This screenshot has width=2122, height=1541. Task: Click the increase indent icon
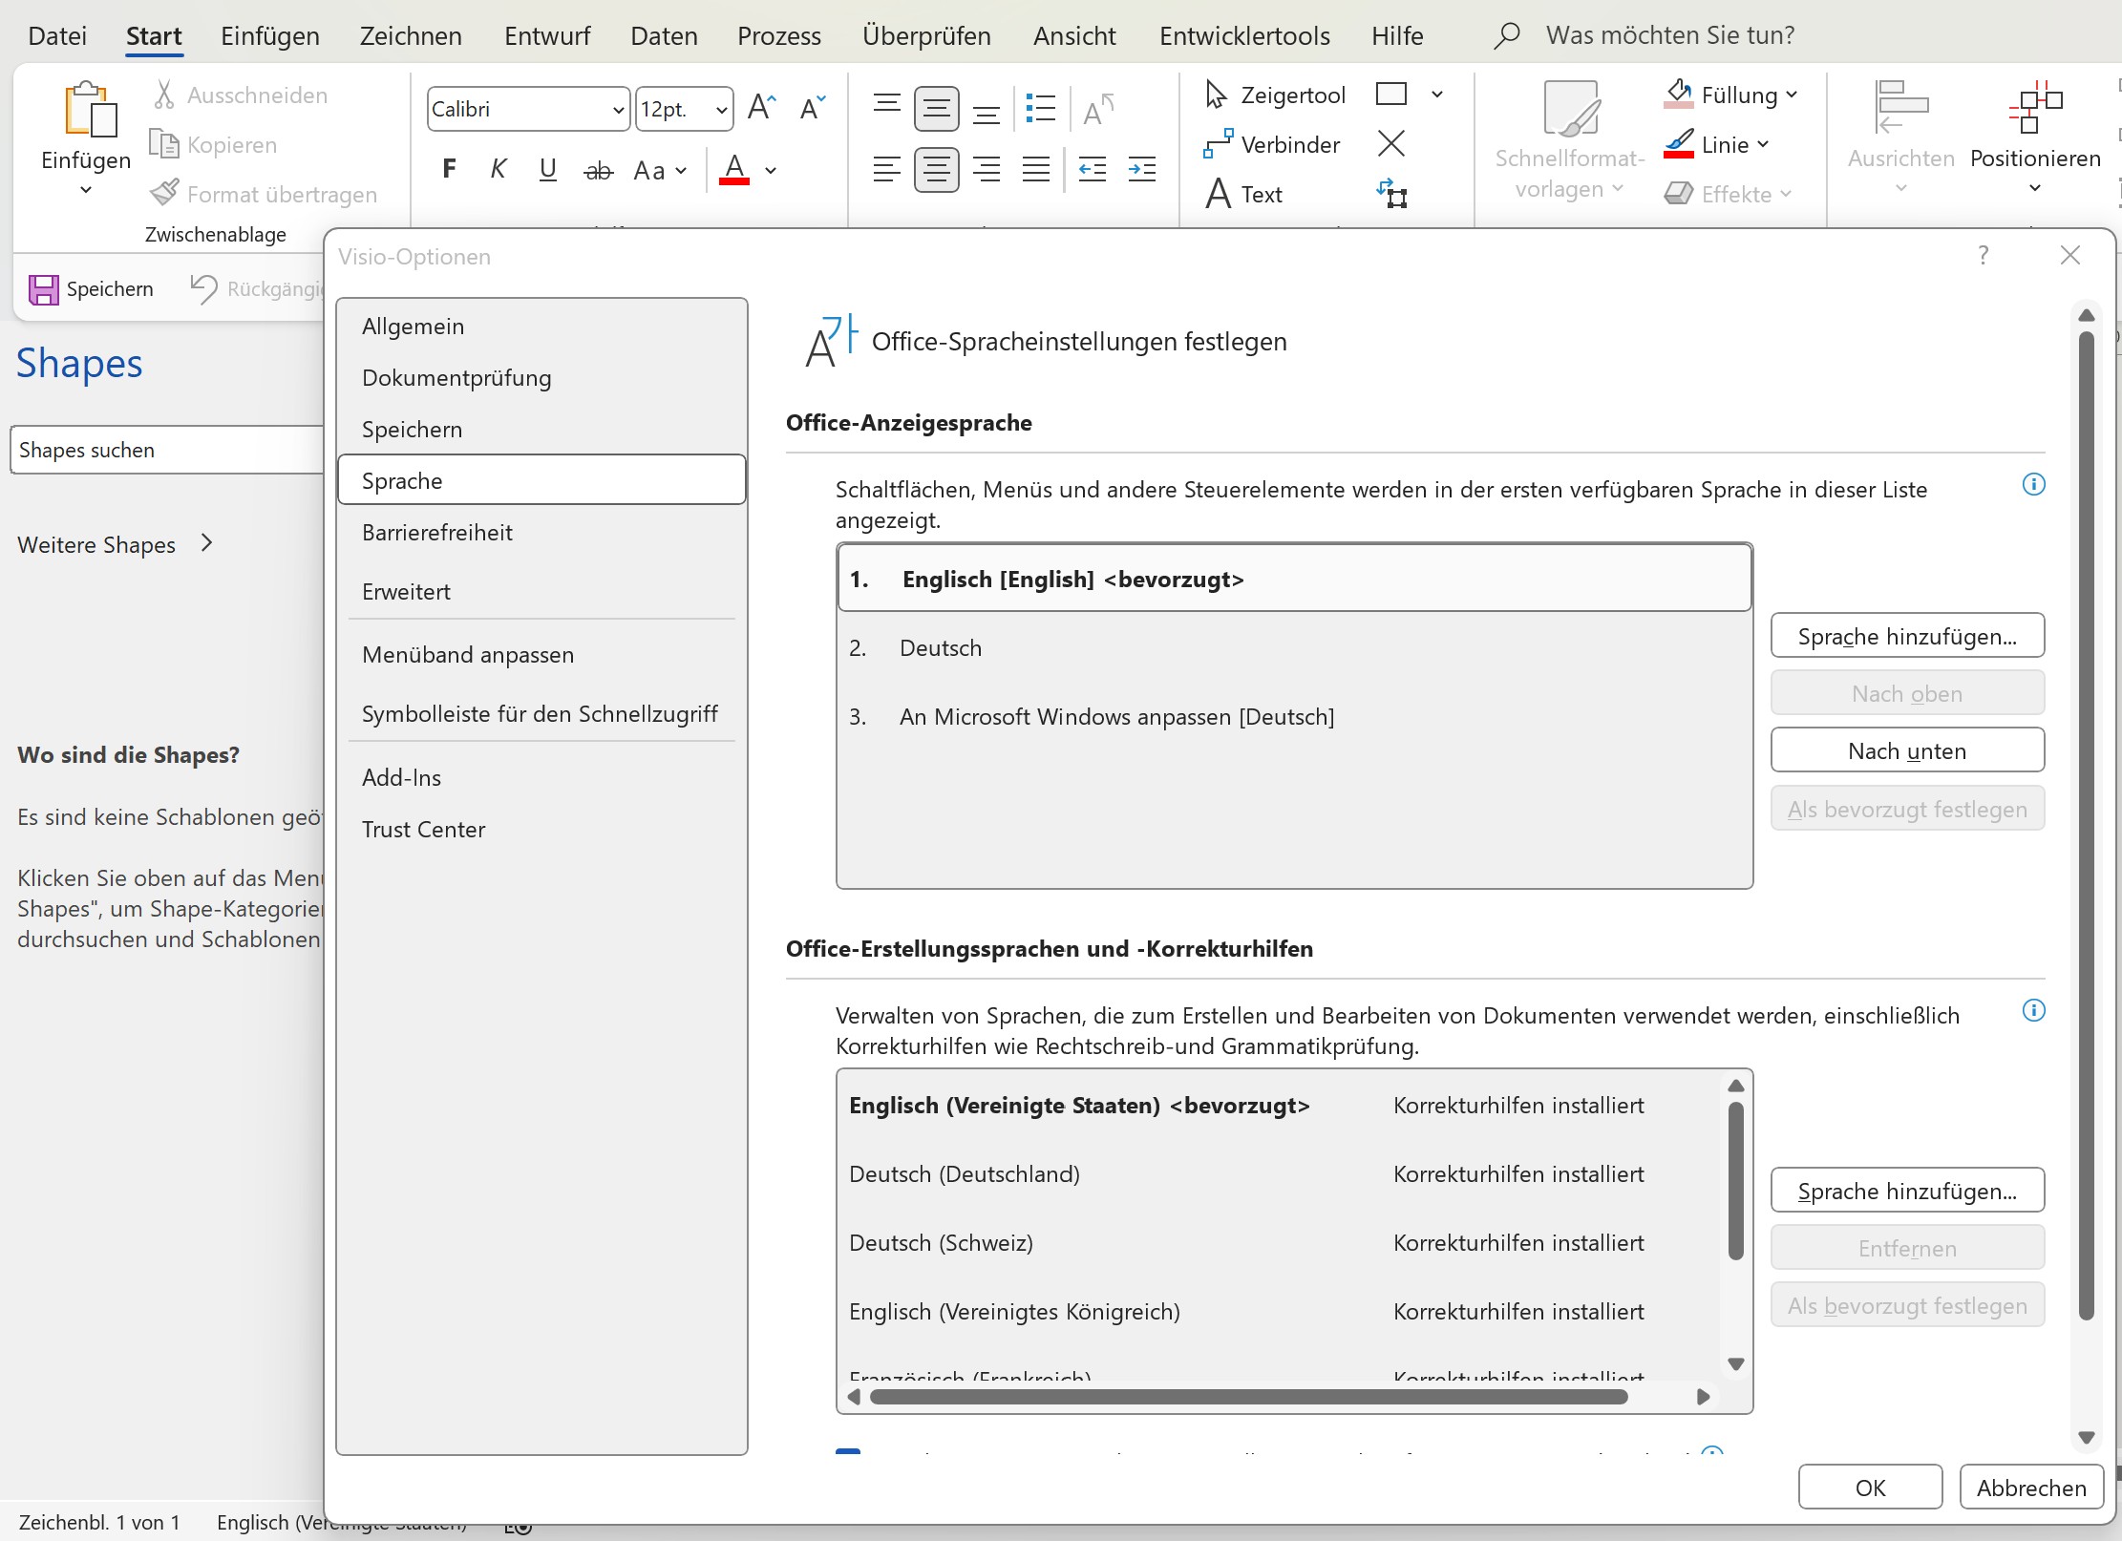point(1141,170)
